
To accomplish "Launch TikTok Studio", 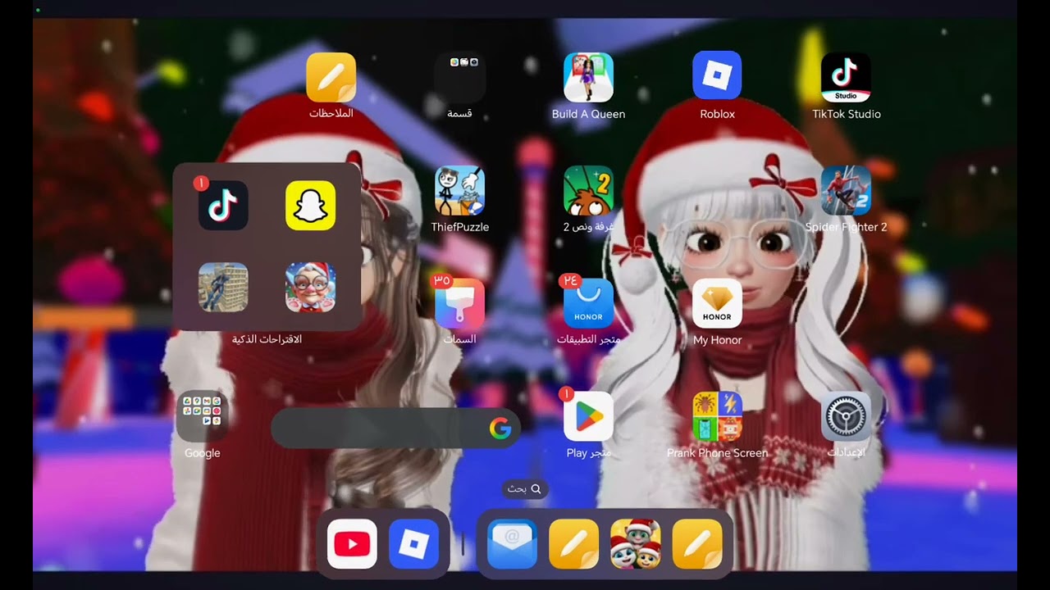I will pos(846,78).
